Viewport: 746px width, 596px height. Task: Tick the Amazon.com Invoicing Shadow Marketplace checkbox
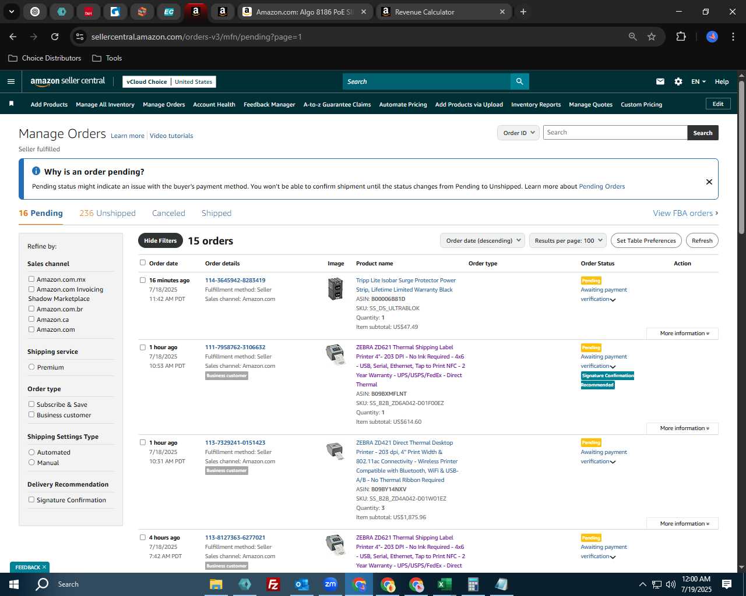[31, 289]
